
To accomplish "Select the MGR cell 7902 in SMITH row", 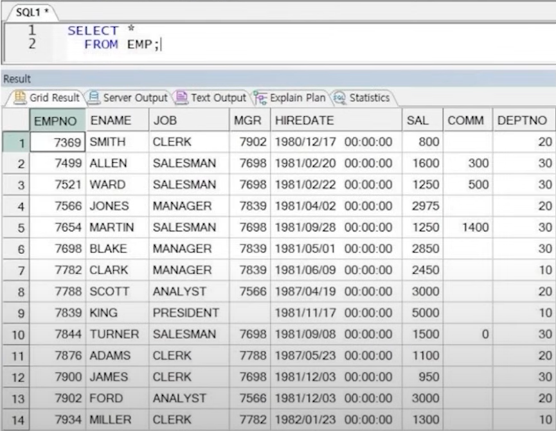I will [x=250, y=142].
